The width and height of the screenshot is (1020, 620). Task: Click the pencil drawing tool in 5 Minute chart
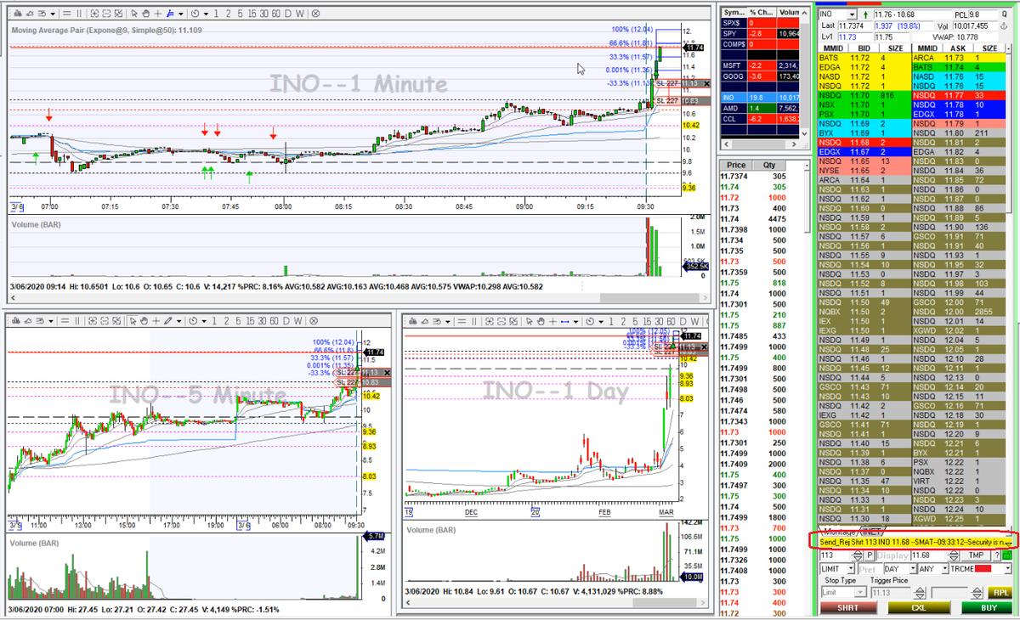pyautogui.click(x=168, y=321)
